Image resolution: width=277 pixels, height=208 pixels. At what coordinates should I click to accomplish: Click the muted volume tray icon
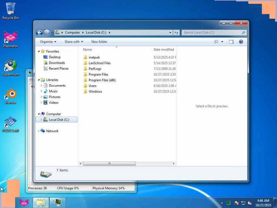(x=250, y=203)
